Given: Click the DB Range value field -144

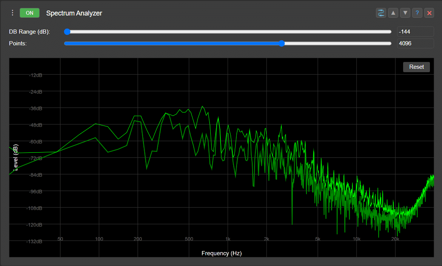Looking at the screenshot, I should 415,32.
